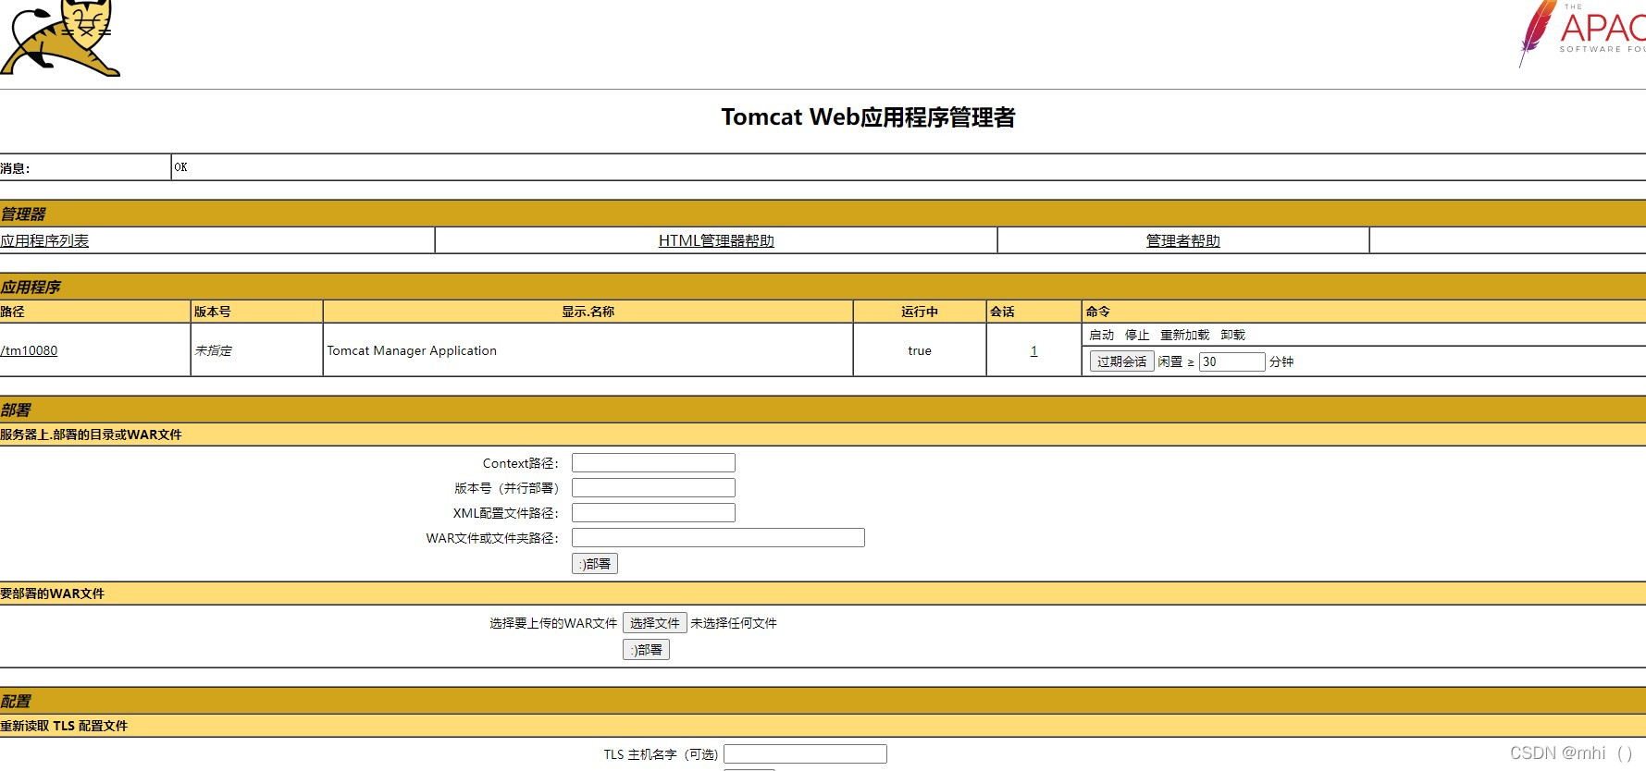Click the 部署 button below file chooser
1646x771 pixels.
pyautogui.click(x=646, y=650)
